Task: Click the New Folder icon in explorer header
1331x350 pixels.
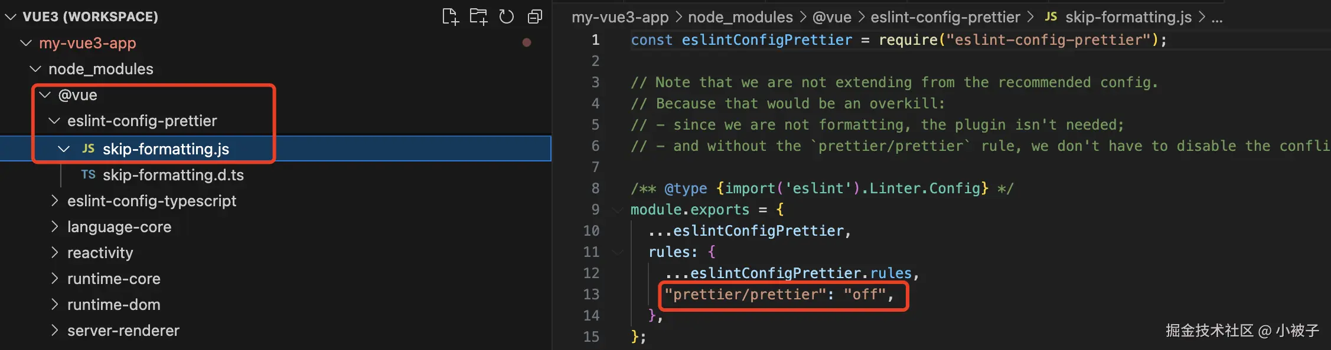Action: tap(478, 16)
